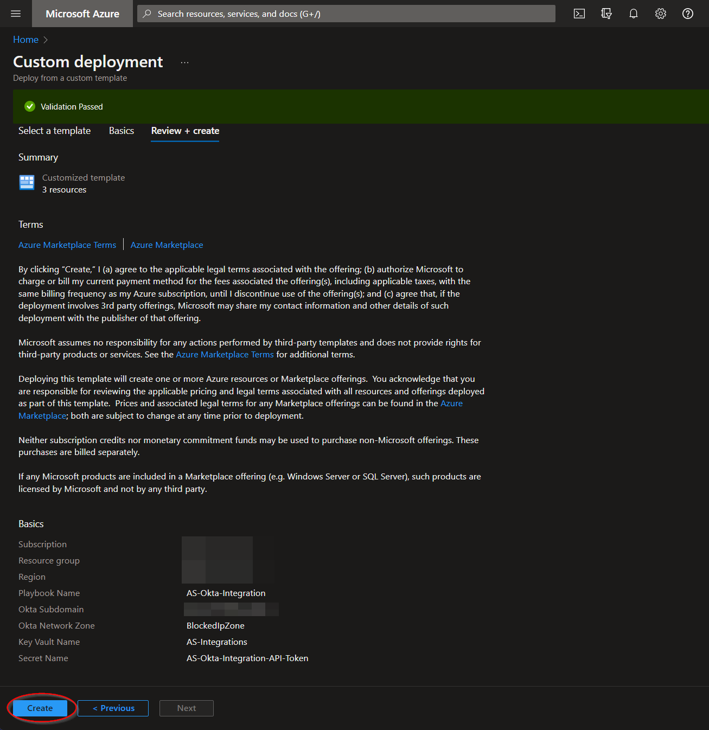
Task: Switch to the Select a template tab
Action: point(54,131)
